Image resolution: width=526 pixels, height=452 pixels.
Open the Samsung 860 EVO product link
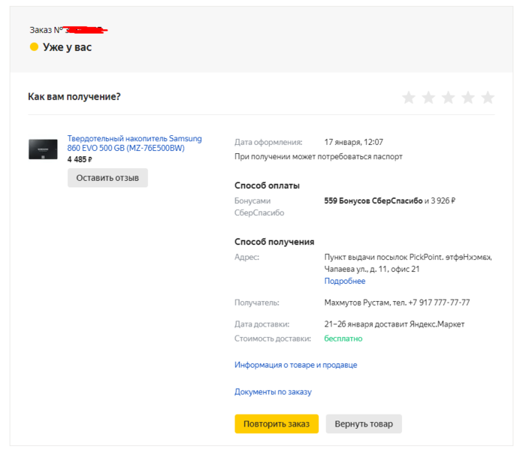point(135,143)
